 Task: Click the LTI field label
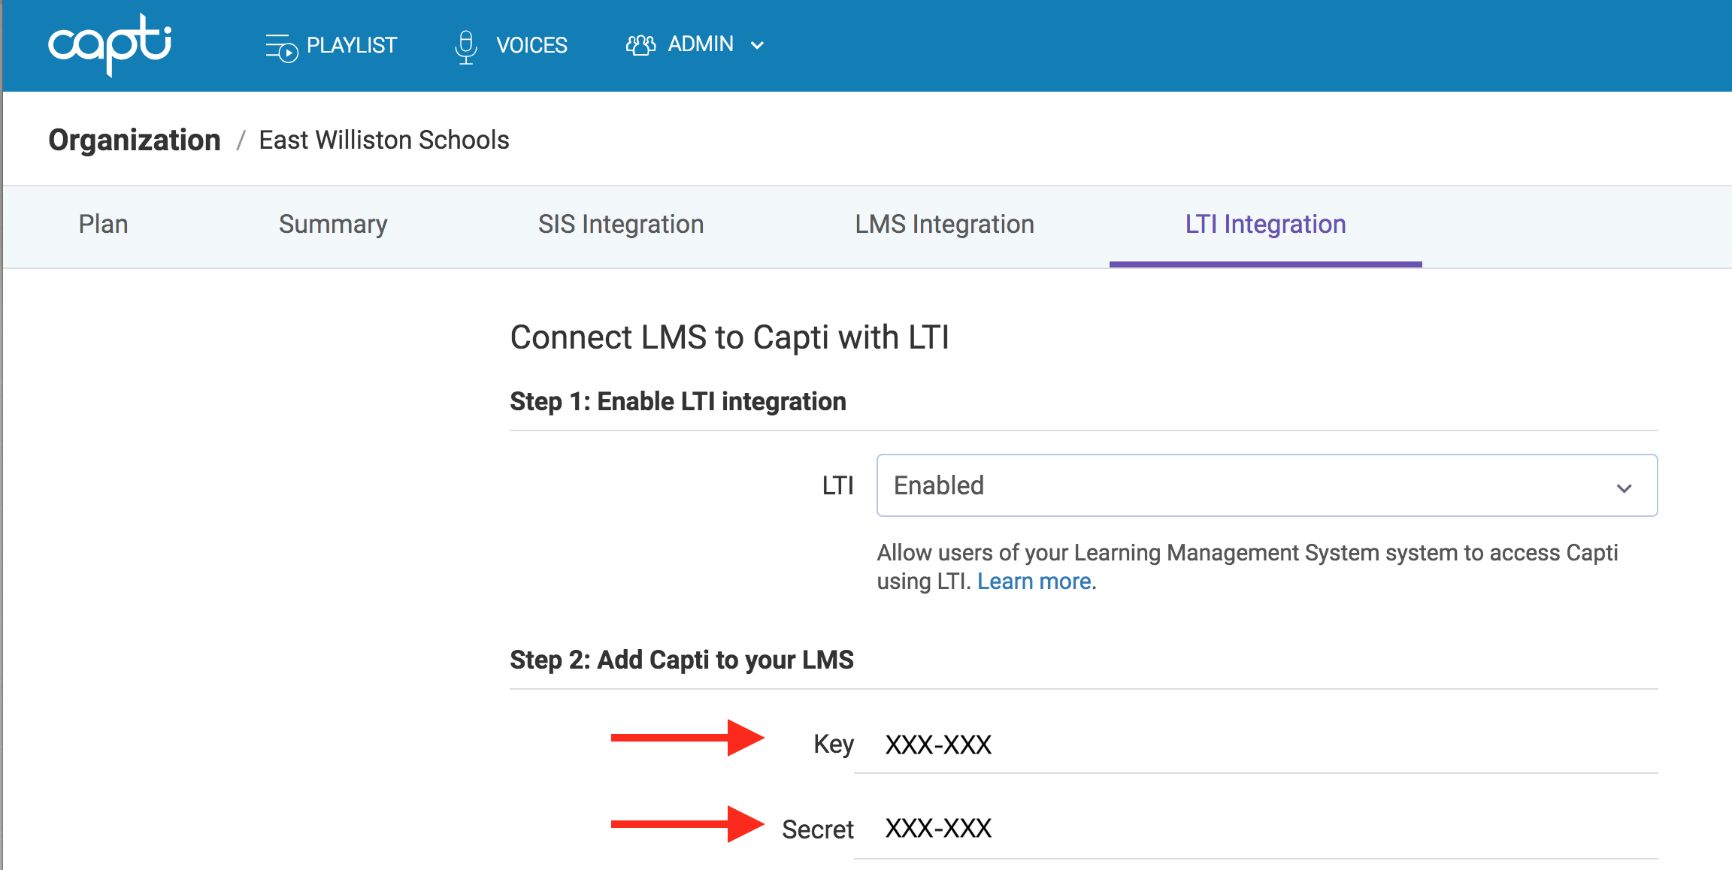pos(837,486)
